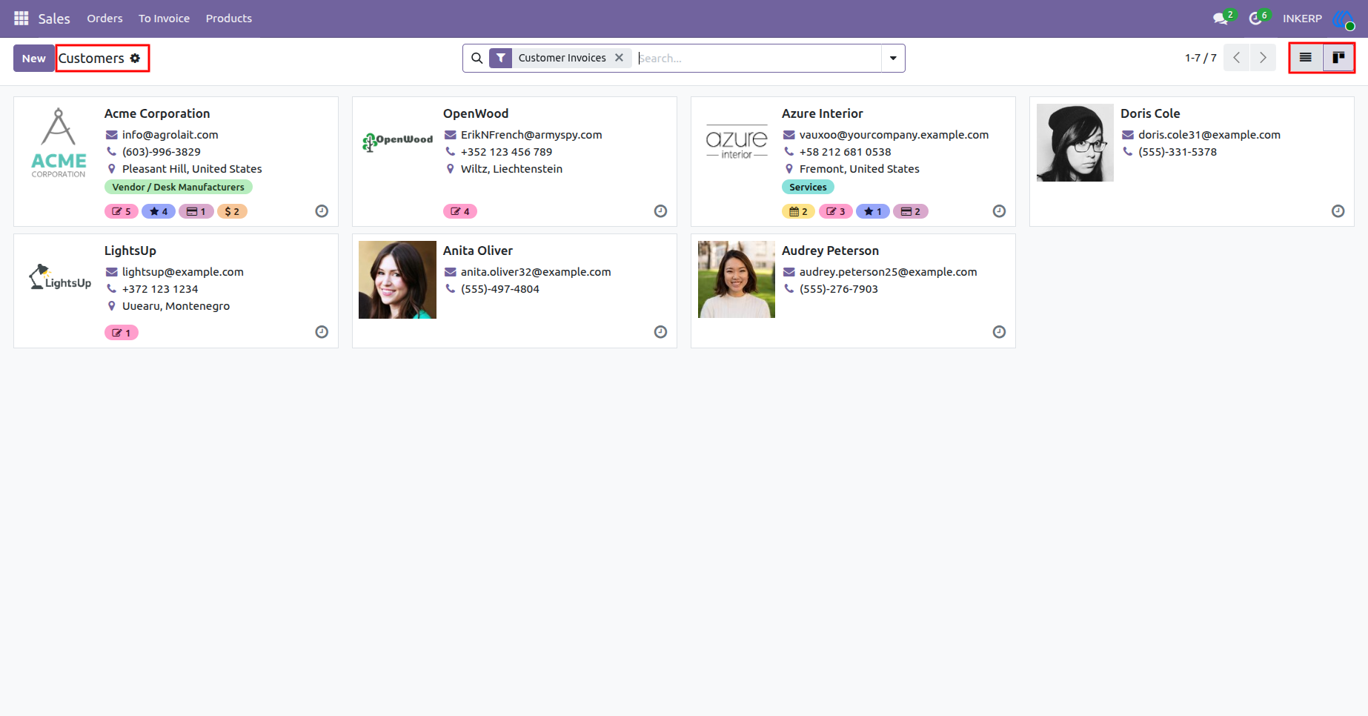Open the user avatar menu
1368x716 pixels.
pos(1344,19)
